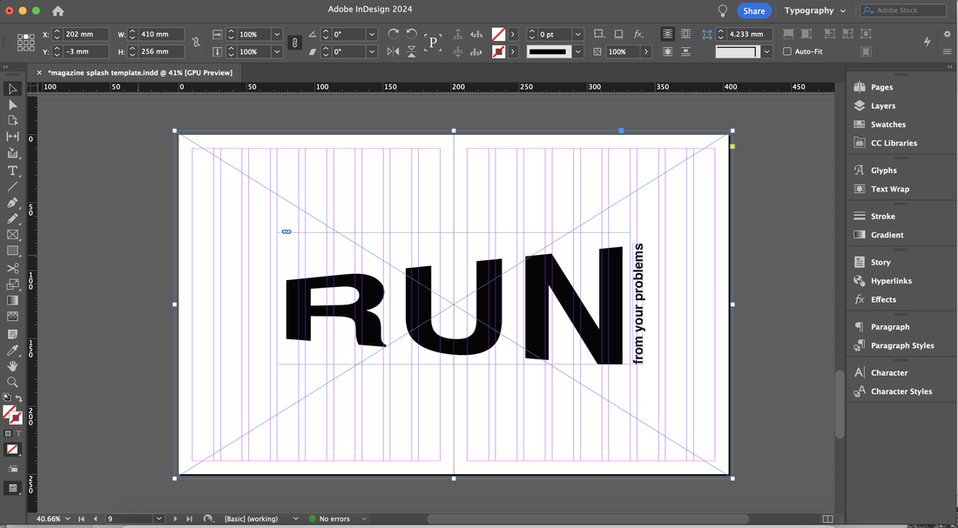Open the rotation angle dropdown
Screen dimensions: 958x528
372,34
